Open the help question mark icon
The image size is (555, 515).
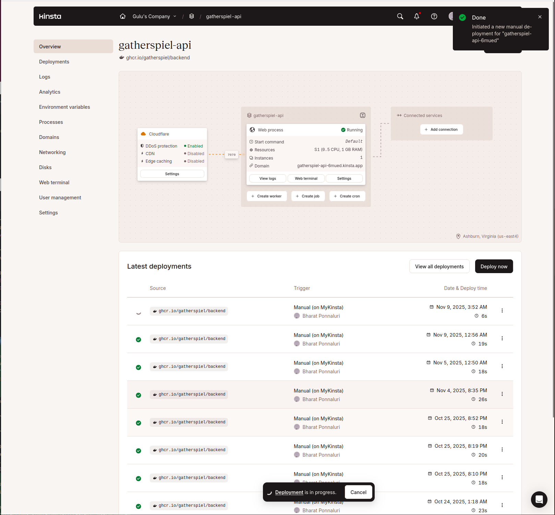click(x=434, y=16)
